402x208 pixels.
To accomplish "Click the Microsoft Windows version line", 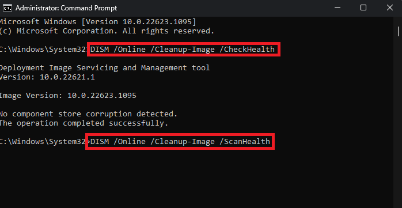I will click(x=98, y=22).
